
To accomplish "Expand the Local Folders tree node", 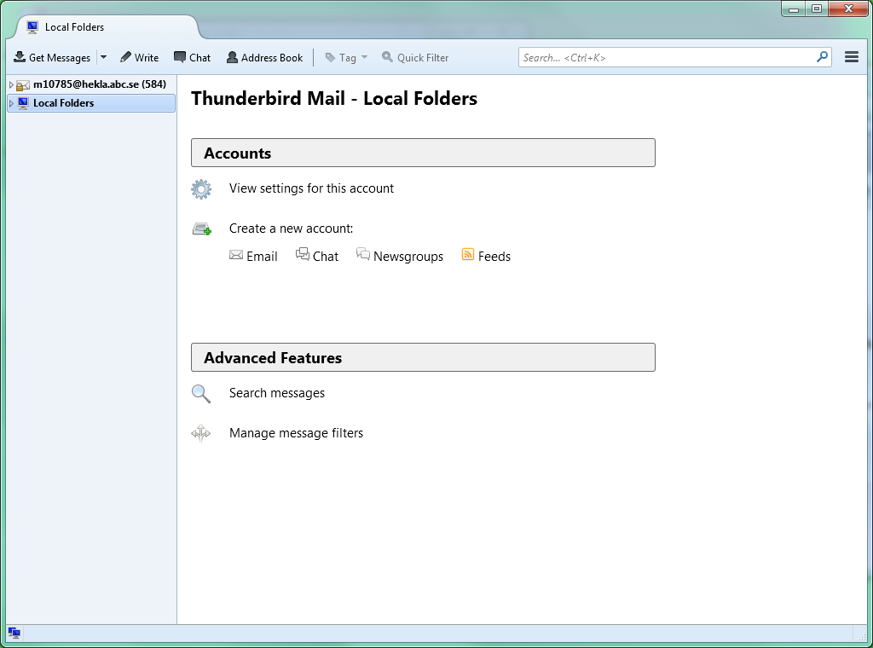I will [x=11, y=103].
